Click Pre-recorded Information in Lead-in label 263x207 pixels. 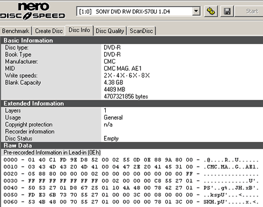tap(52, 152)
